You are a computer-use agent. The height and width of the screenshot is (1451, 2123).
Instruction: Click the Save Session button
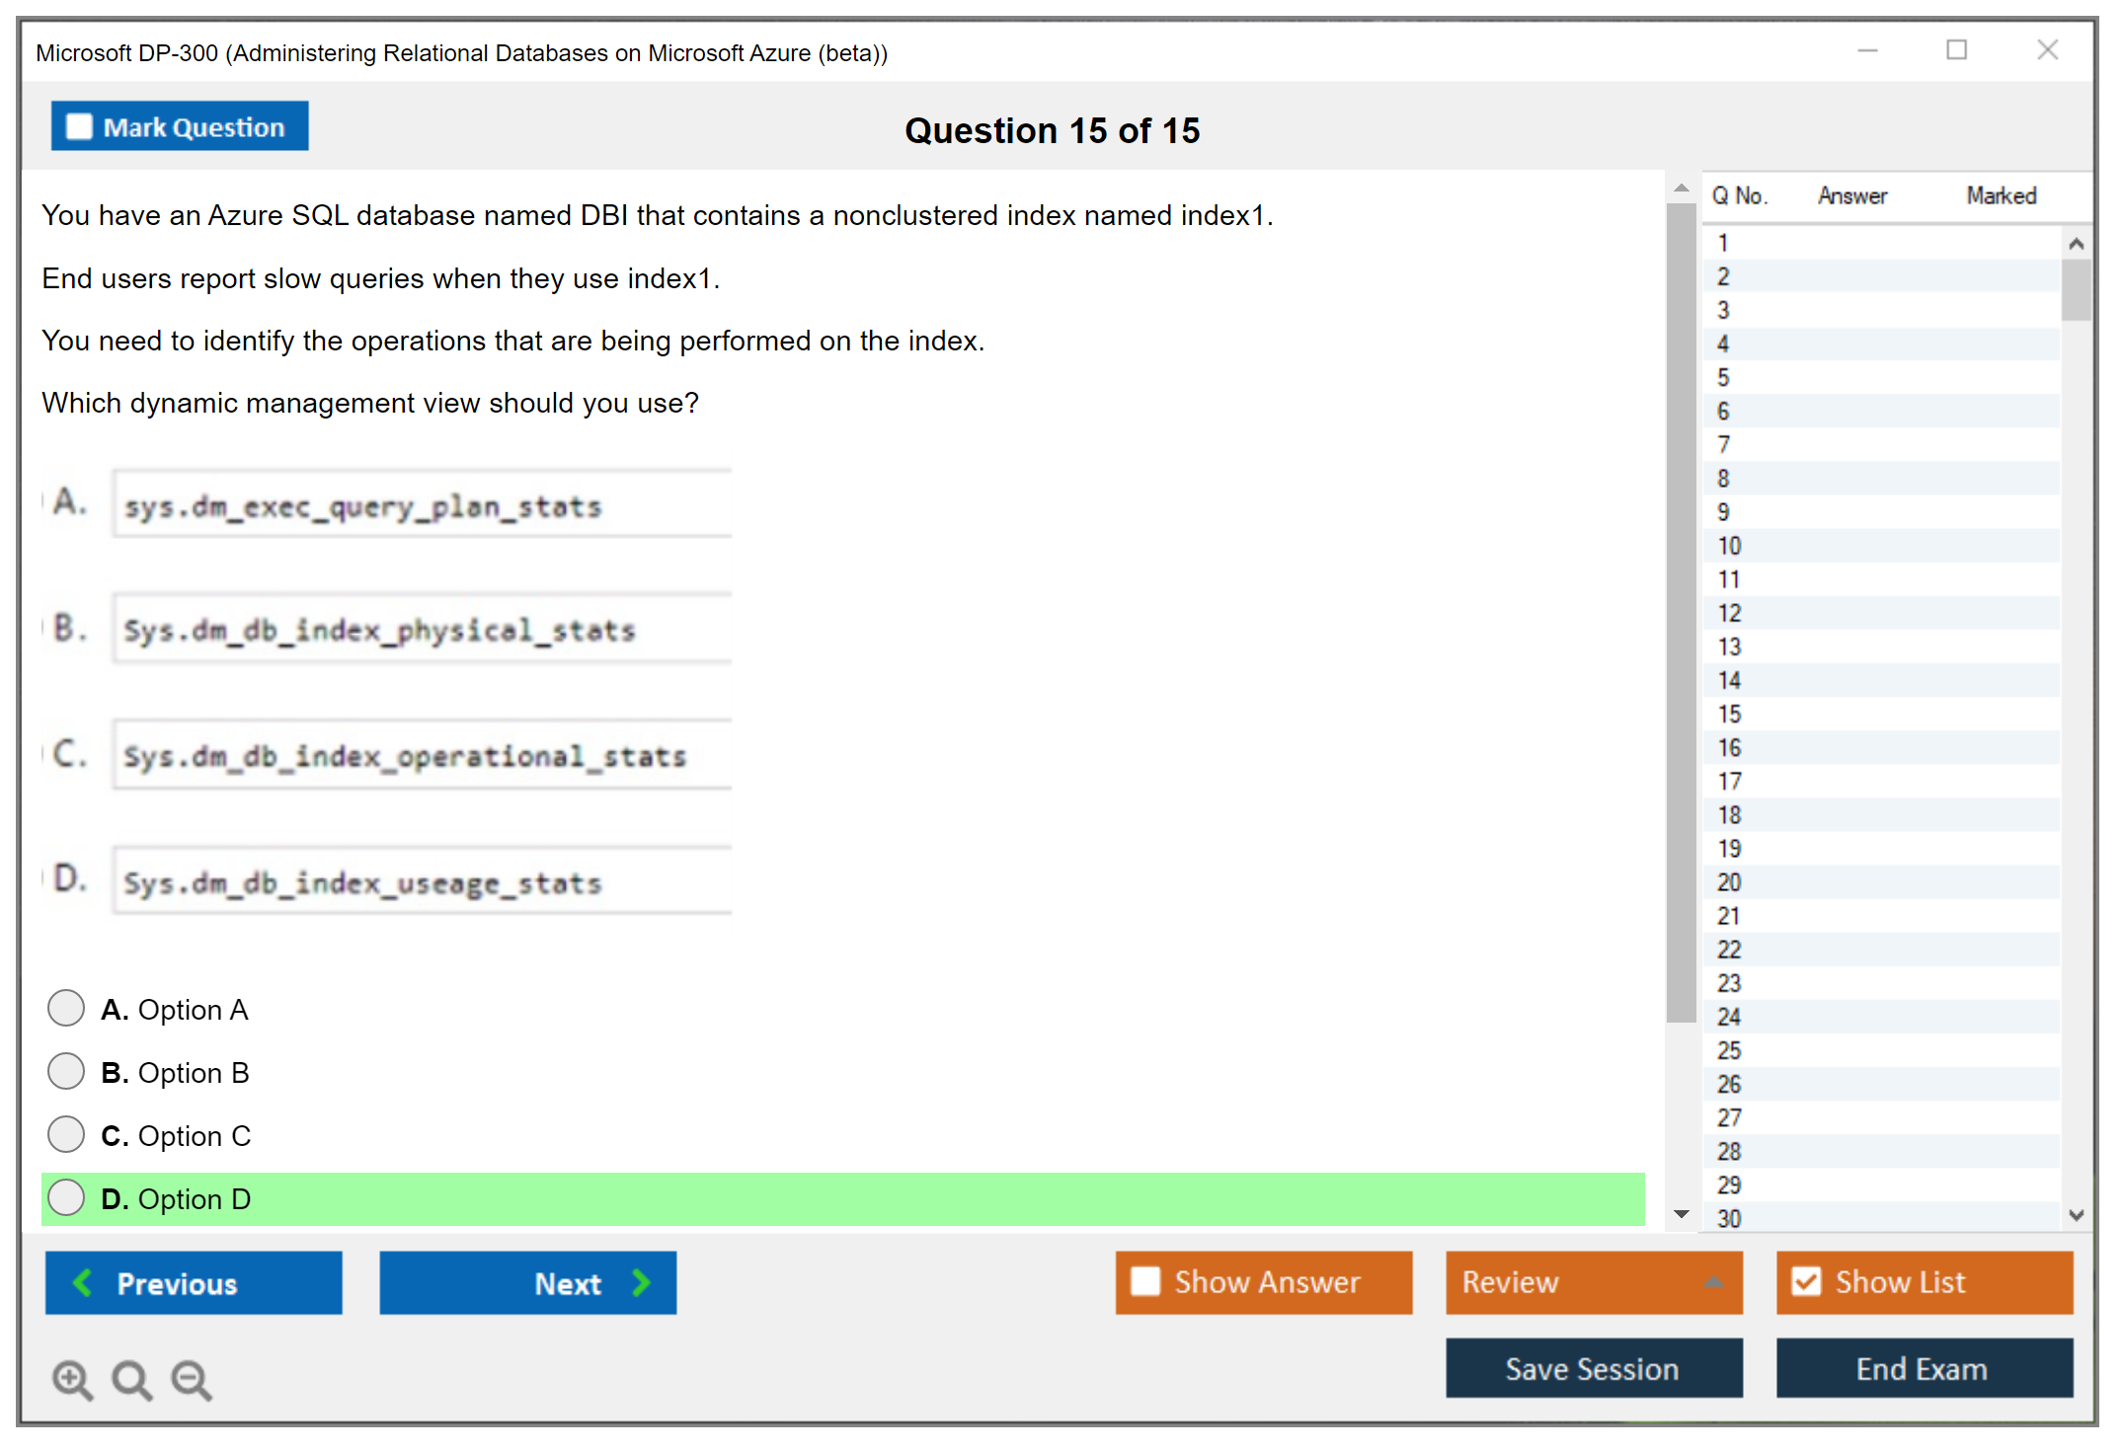coord(1593,1368)
